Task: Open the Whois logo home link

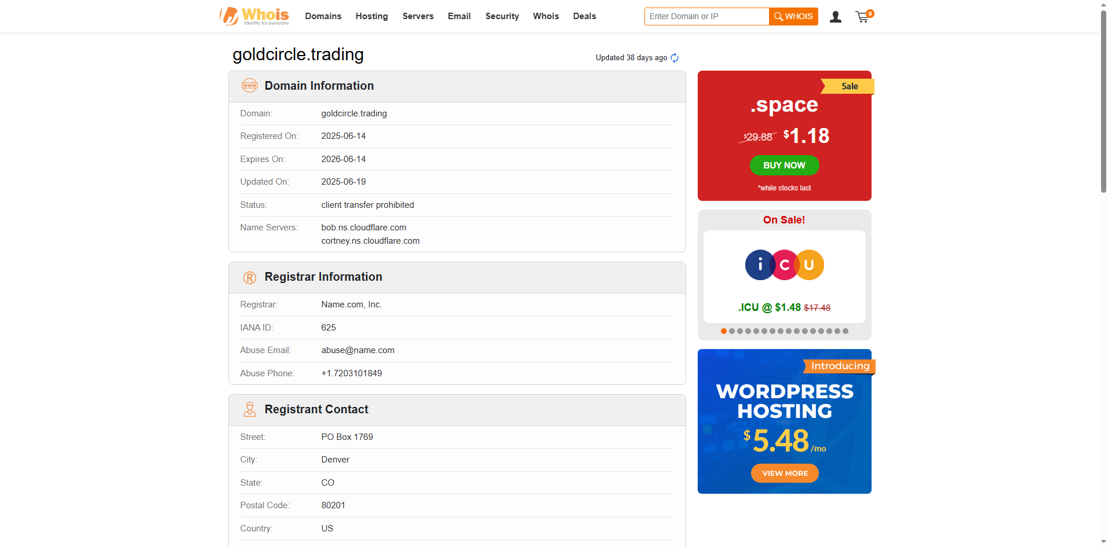Action: (254, 16)
